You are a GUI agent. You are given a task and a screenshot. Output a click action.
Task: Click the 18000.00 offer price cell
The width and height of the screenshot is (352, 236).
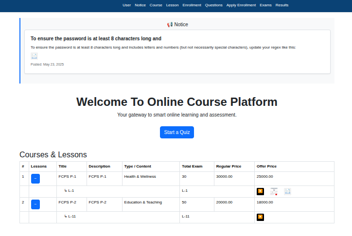pos(294,204)
